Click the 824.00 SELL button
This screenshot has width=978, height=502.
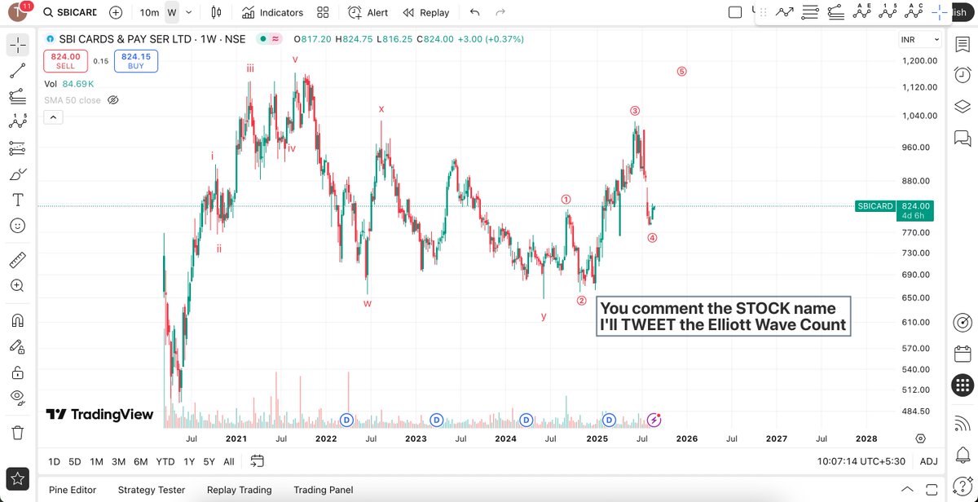point(66,60)
